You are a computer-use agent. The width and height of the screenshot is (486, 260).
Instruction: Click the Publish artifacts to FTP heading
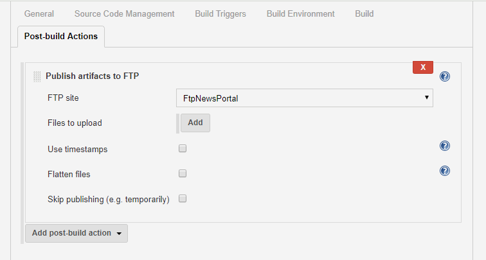92,76
